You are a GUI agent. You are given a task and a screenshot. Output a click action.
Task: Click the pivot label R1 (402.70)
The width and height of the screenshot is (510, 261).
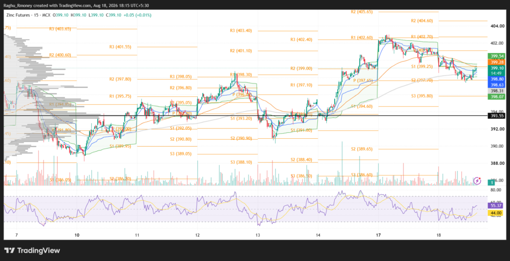tap(422, 37)
